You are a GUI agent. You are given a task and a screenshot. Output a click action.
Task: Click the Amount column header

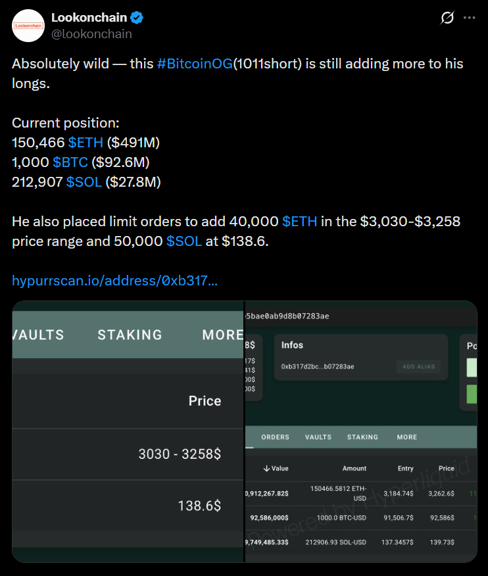[x=354, y=468]
